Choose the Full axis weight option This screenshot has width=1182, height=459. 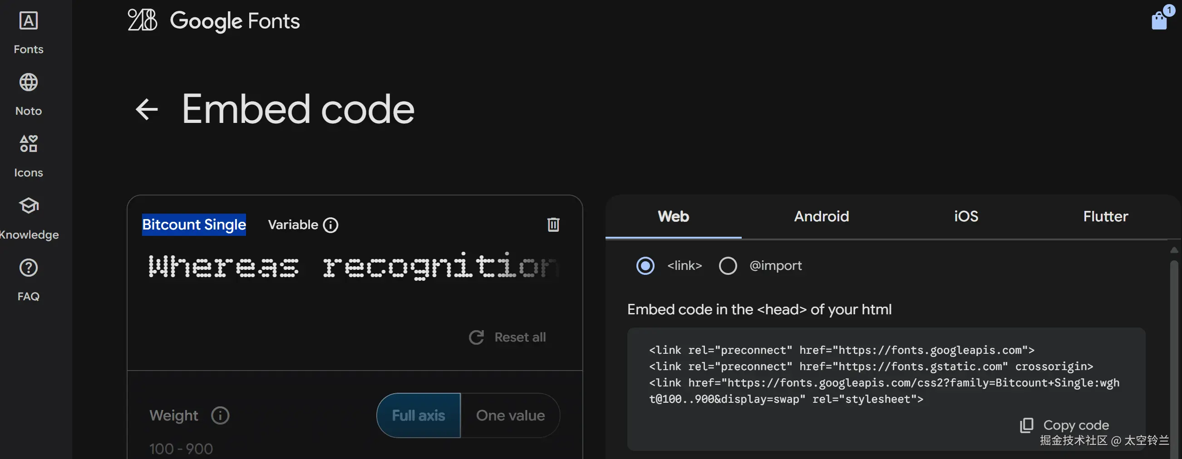tap(418, 415)
